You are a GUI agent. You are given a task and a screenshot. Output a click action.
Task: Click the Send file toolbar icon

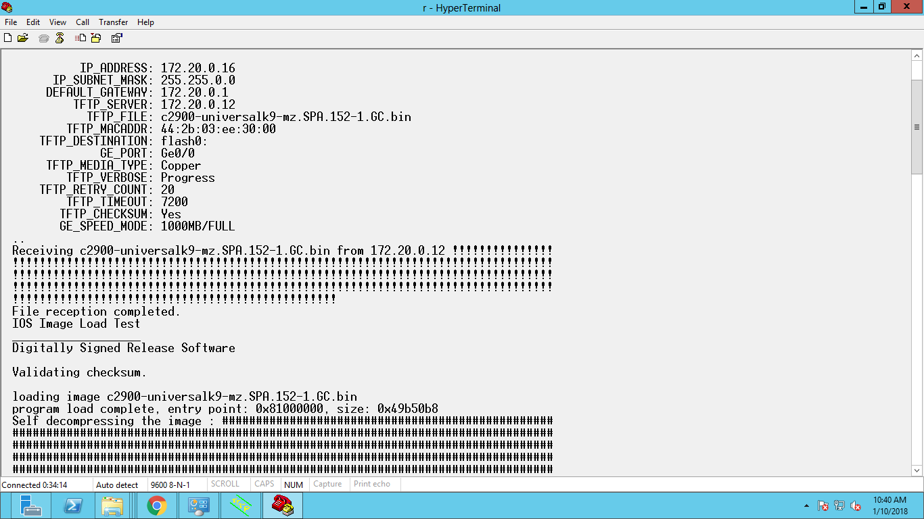(80, 38)
